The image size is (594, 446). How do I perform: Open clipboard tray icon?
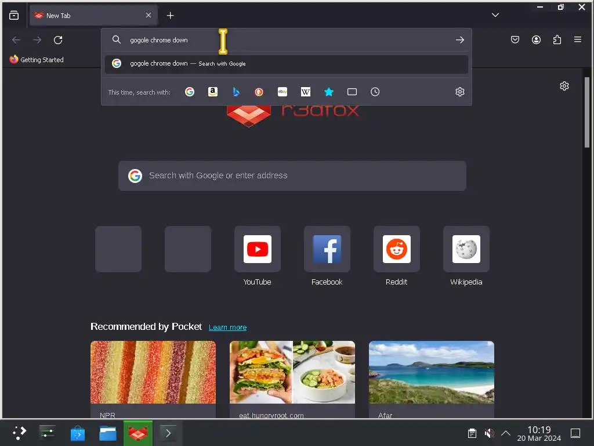point(472,433)
